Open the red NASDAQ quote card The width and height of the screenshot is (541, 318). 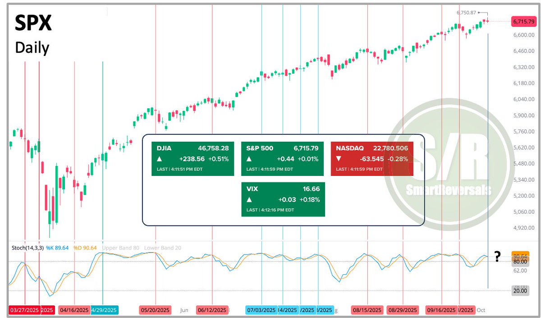click(372, 158)
